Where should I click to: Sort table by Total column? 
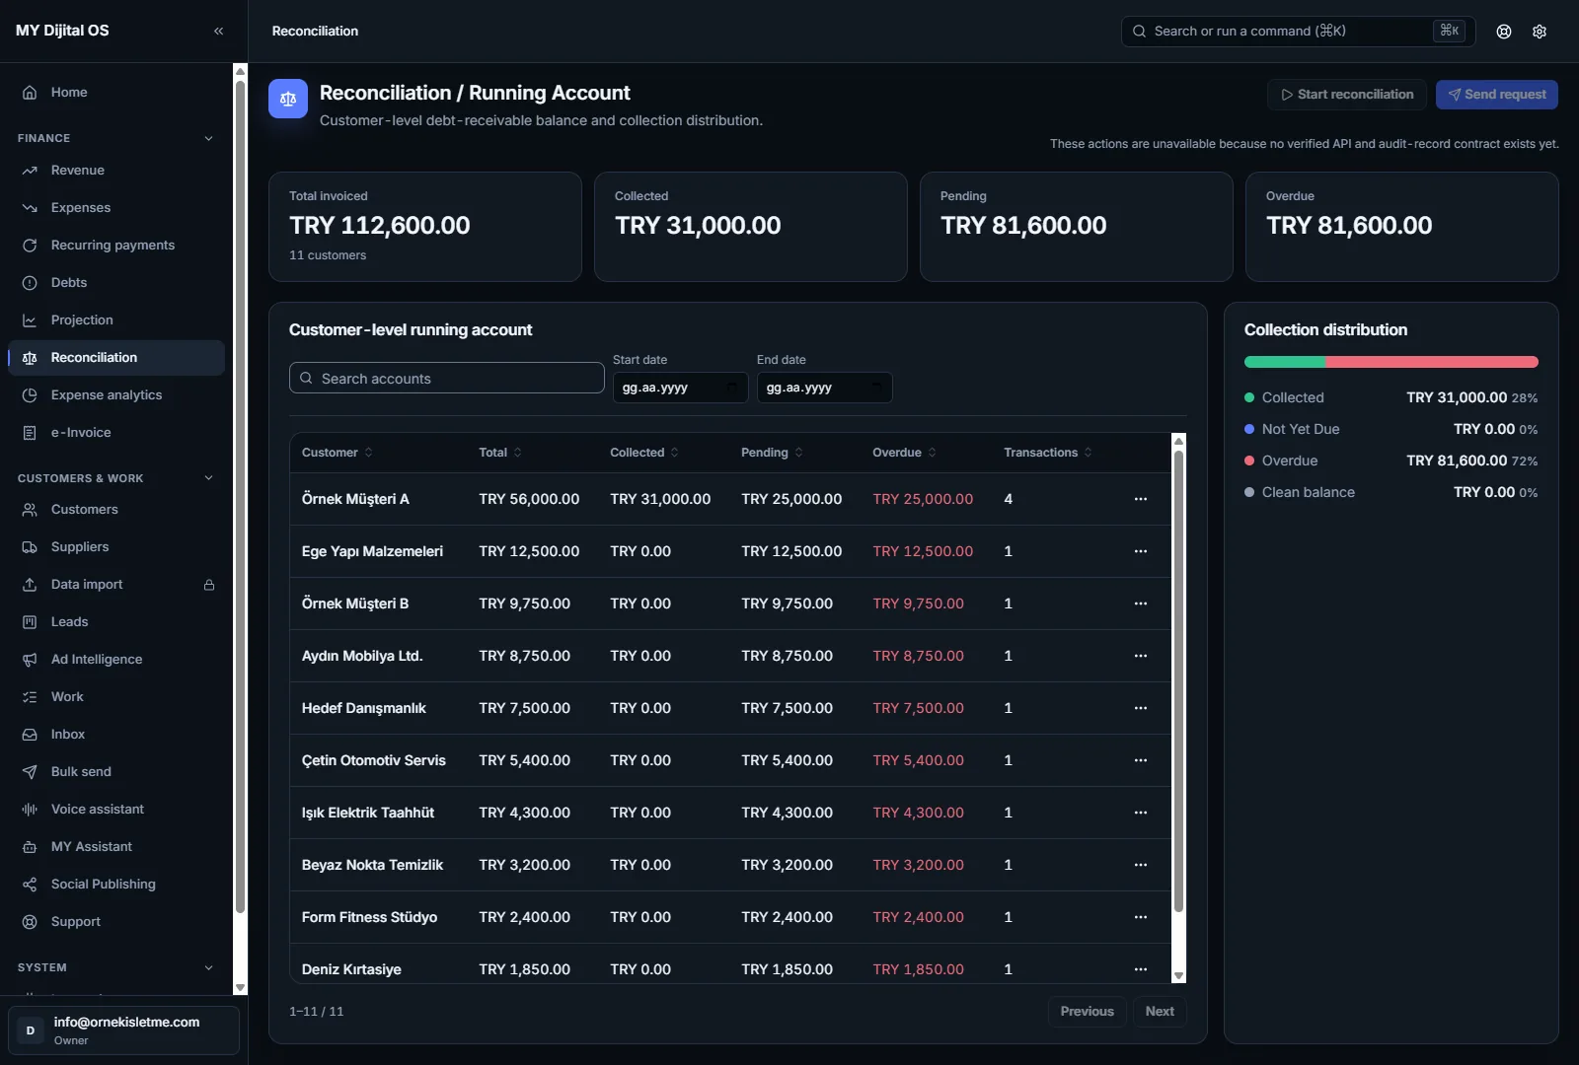pos(500,453)
